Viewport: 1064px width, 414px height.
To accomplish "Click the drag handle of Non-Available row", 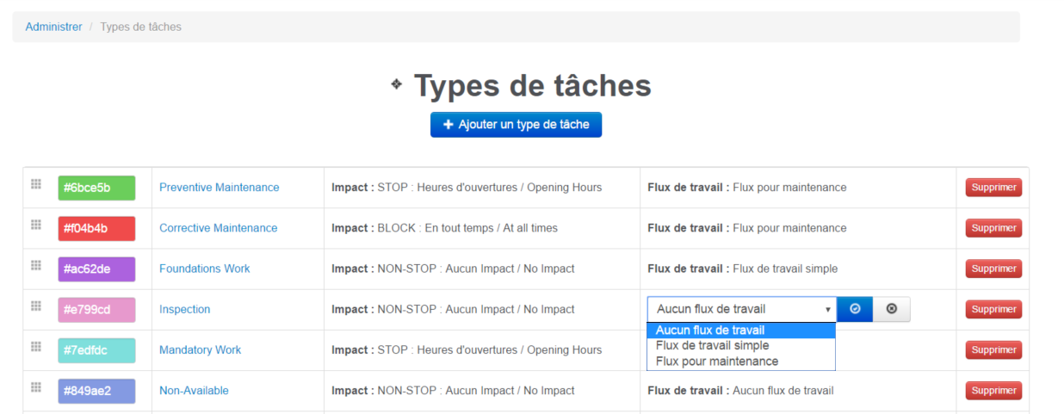I will pos(36,386).
